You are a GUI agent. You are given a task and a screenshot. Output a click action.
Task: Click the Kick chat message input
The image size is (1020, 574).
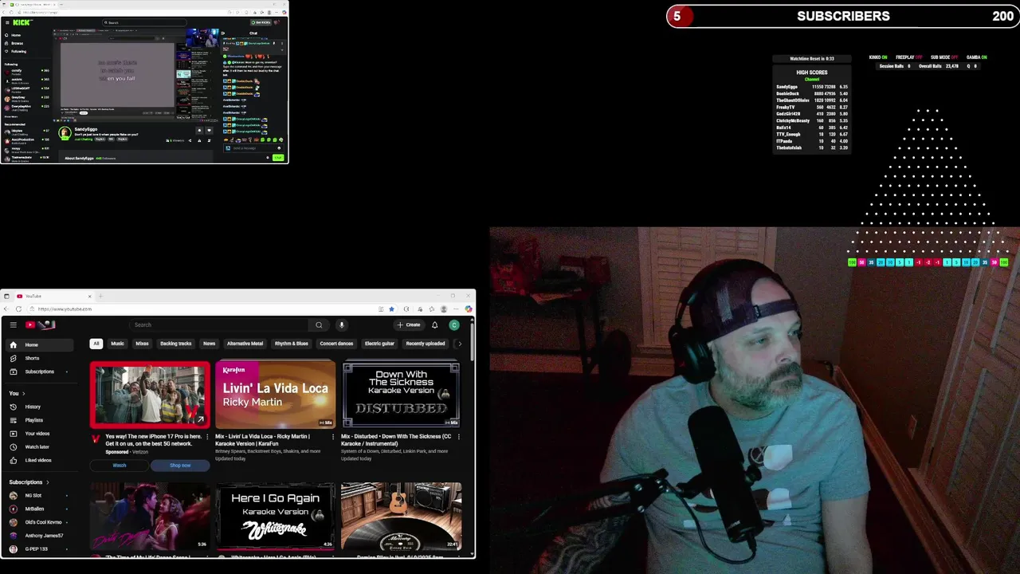click(x=253, y=148)
